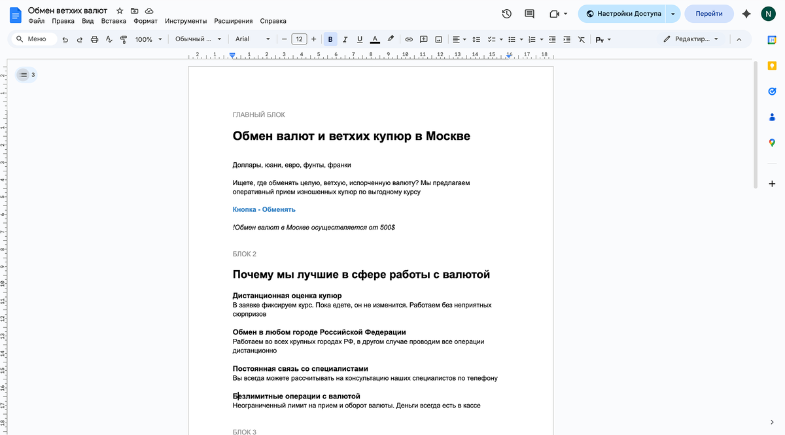This screenshot has width=785, height=435.
Task: Click Настройки Доступа share button
Action: tap(622, 14)
